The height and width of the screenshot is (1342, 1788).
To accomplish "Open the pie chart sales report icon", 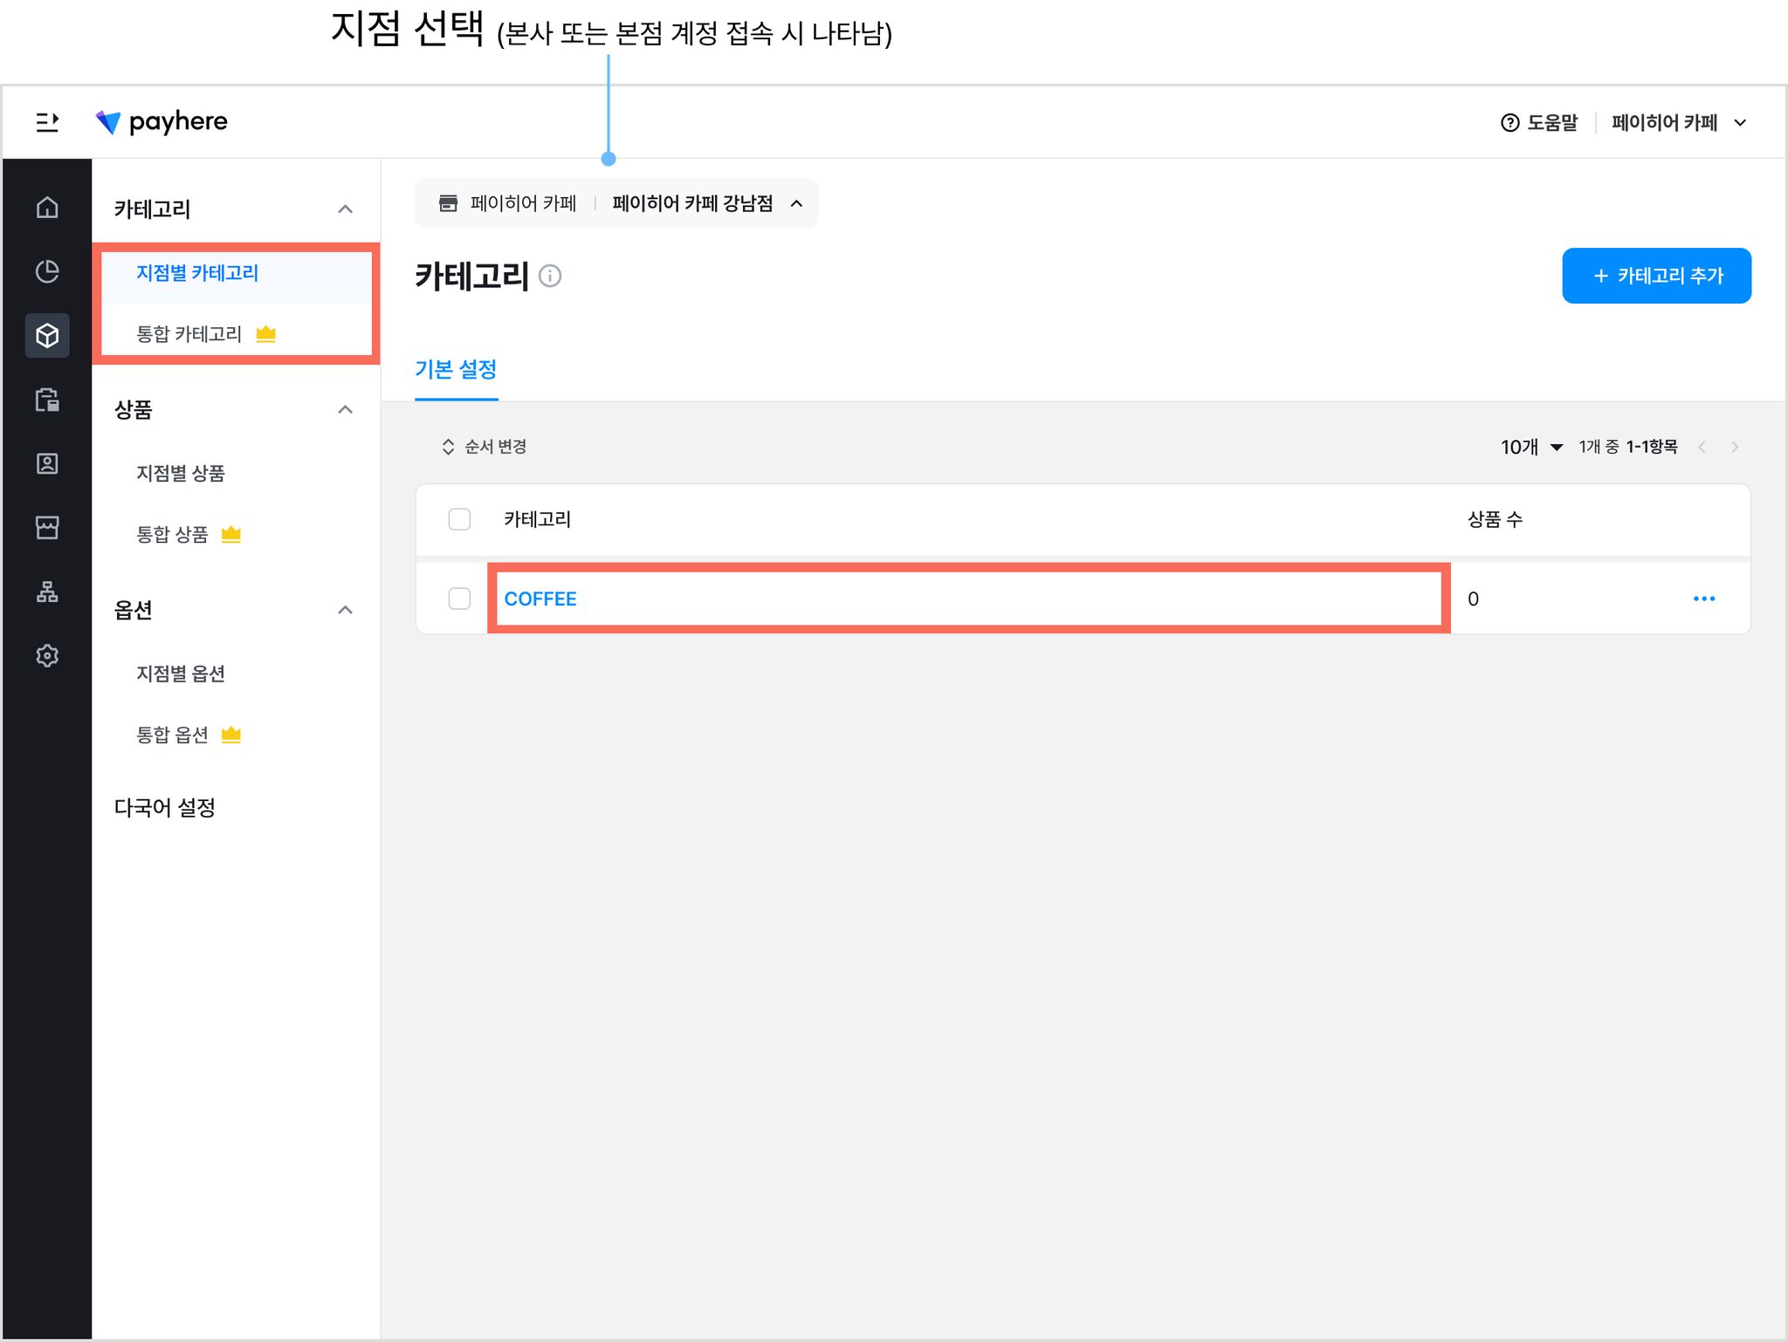I will point(47,271).
